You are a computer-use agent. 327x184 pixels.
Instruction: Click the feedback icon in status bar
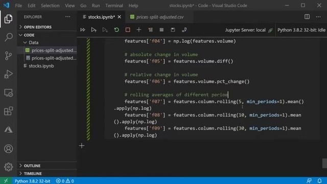pyautogui.click(x=309, y=180)
